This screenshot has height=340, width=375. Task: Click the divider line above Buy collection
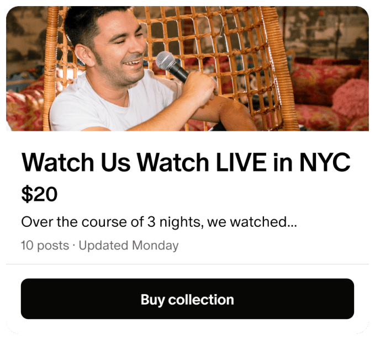[187, 264]
